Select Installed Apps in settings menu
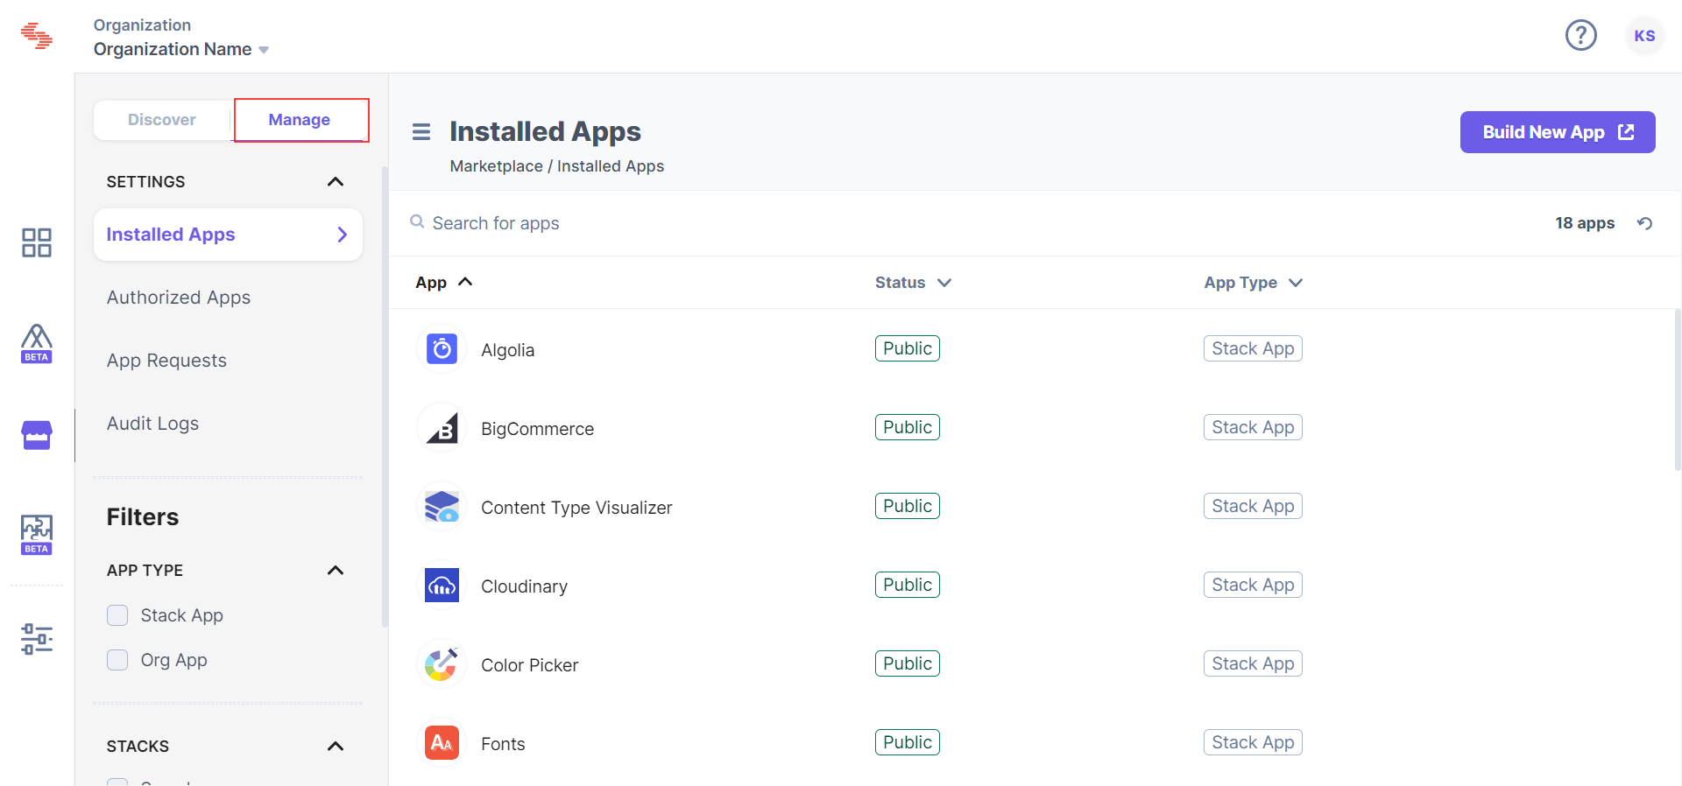 [228, 235]
